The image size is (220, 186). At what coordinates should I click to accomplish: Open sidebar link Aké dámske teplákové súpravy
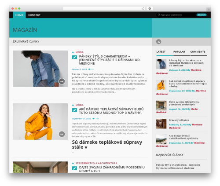(188, 84)
